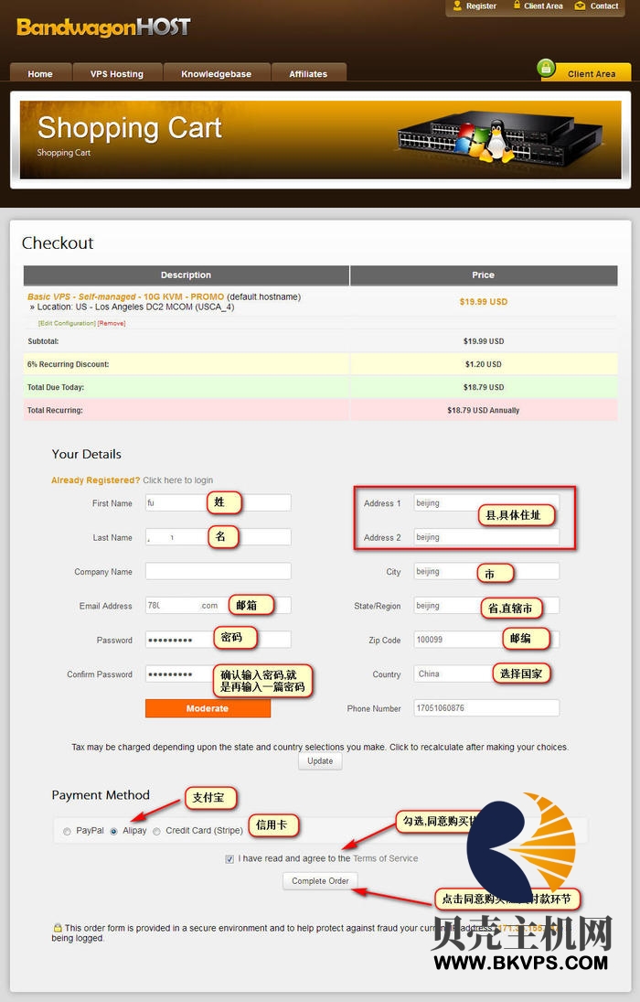Open the Knowledgebase tab

tap(216, 73)
